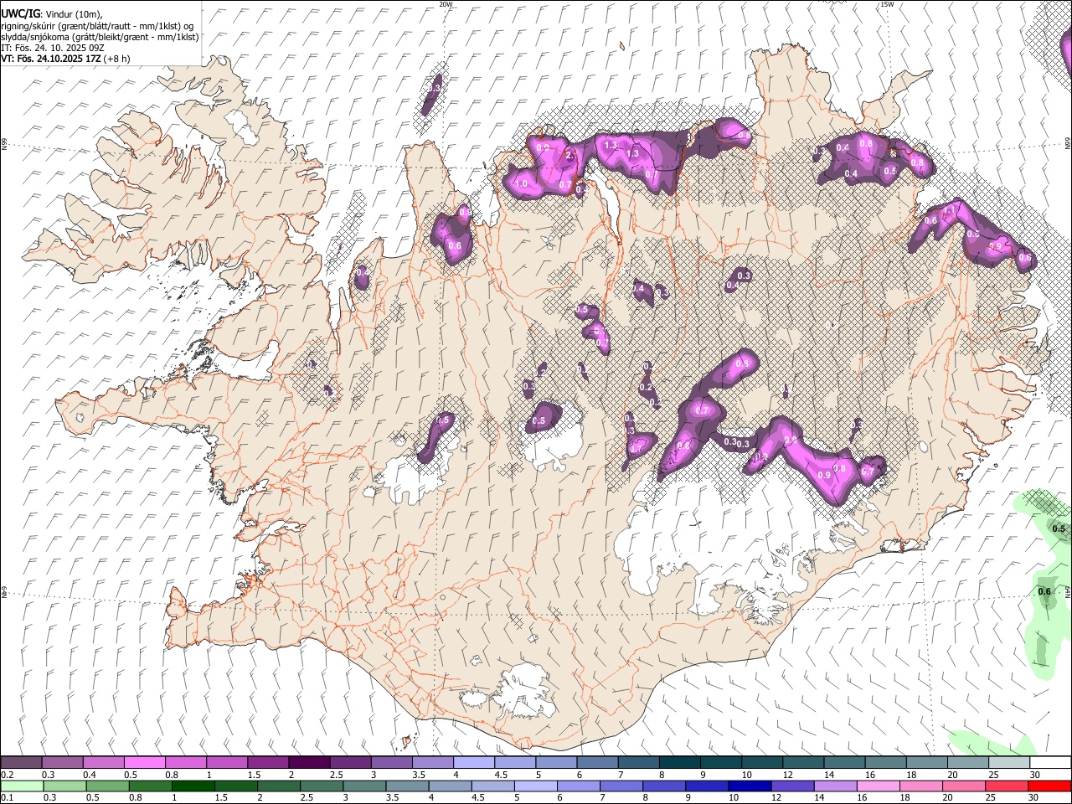
Task: Click the 30 bright red swatch in lower legend
Action: pyautogui.click(x=1049, y=786)
